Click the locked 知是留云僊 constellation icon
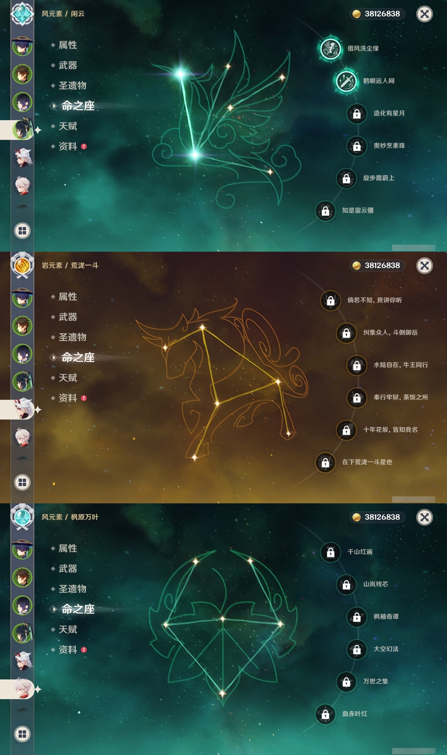Image resolution: width=447 pixels, height=755 pixels. point(325,210)
